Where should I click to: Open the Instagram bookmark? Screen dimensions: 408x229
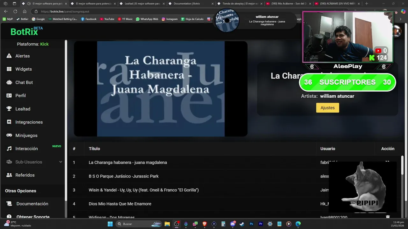[170, 19]
